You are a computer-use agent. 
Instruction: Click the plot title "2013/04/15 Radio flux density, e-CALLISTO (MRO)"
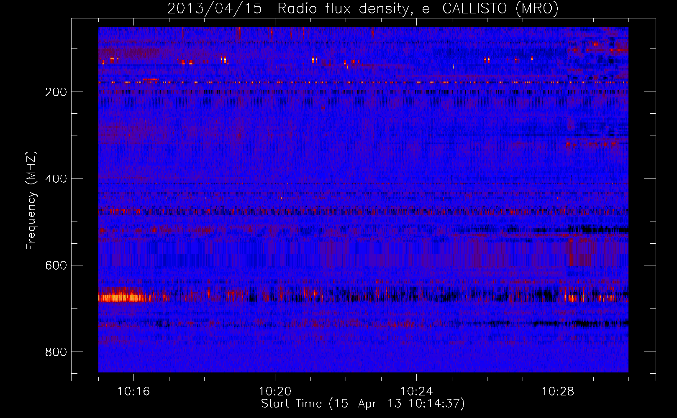363,8
